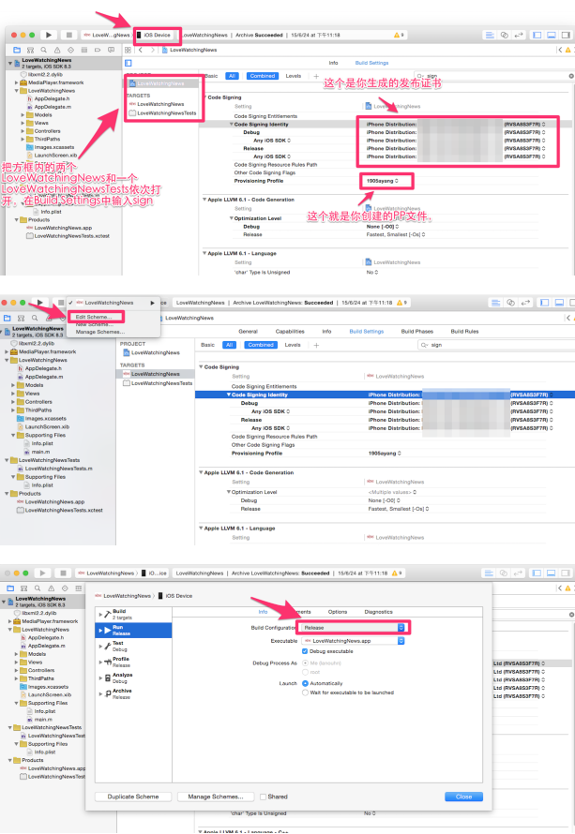Toggle the navigator panel icon in the top screenshot
The width and height of the screenshot is (575, 834).
[537, 35]
